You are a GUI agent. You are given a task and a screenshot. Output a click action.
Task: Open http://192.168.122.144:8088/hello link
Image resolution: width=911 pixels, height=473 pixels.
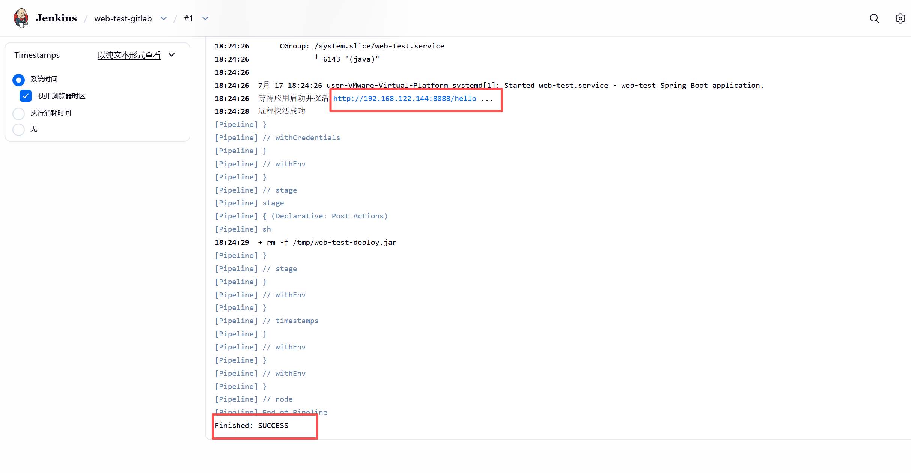pos(405,98)
